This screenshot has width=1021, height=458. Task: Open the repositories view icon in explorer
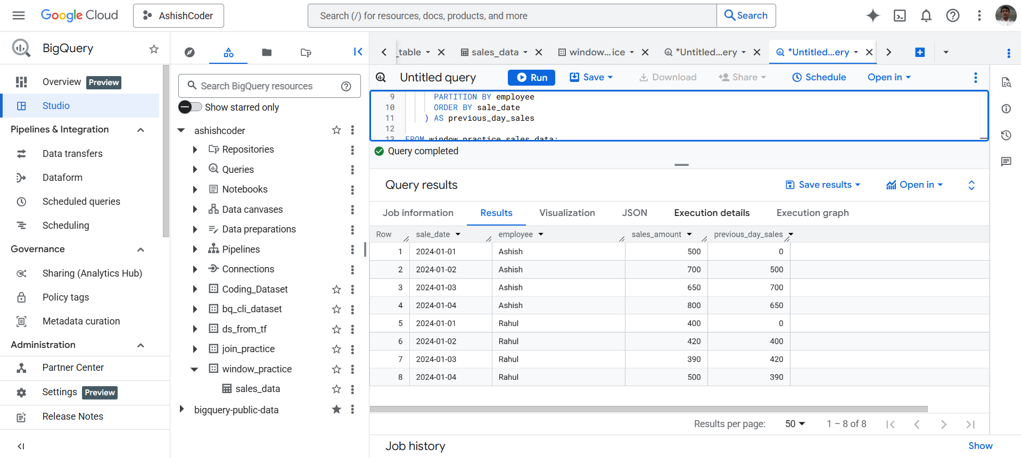point(306,52)
